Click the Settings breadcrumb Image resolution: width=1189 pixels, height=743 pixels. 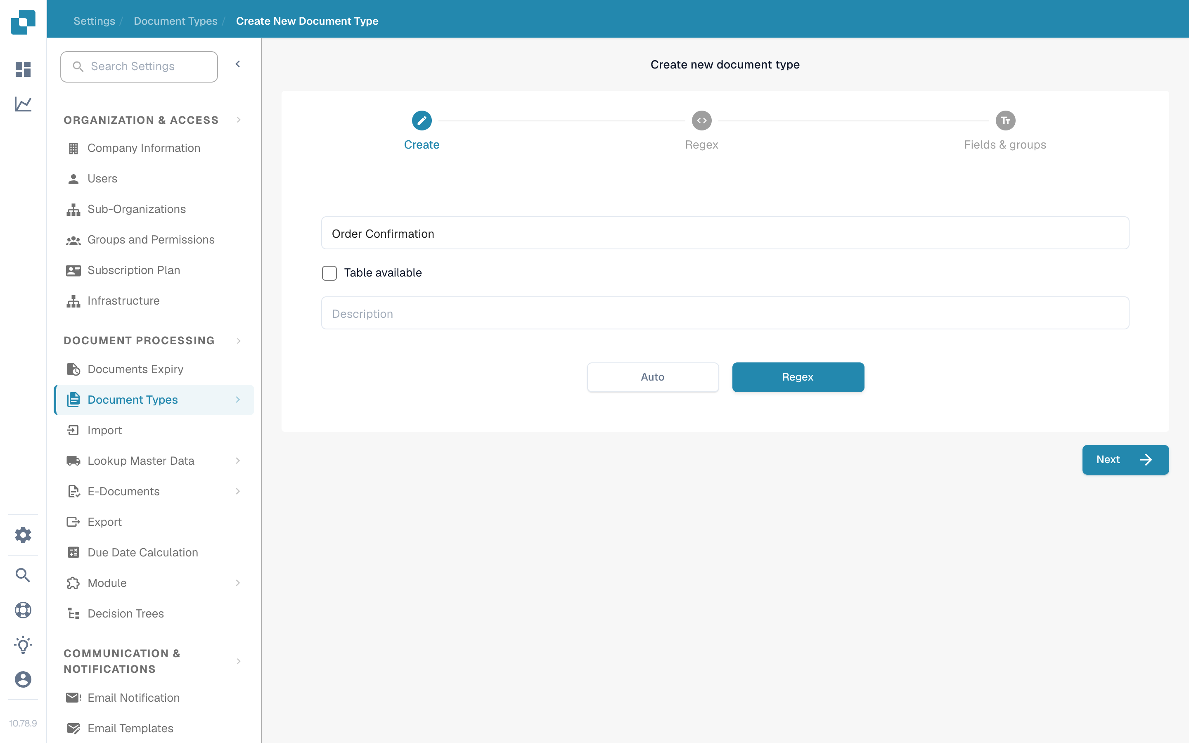point(94,21)
